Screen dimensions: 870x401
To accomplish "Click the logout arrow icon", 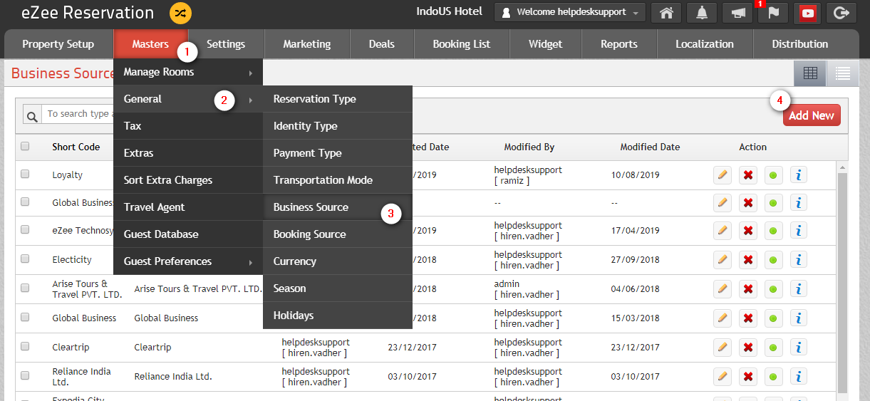I will tap(842, 13).
